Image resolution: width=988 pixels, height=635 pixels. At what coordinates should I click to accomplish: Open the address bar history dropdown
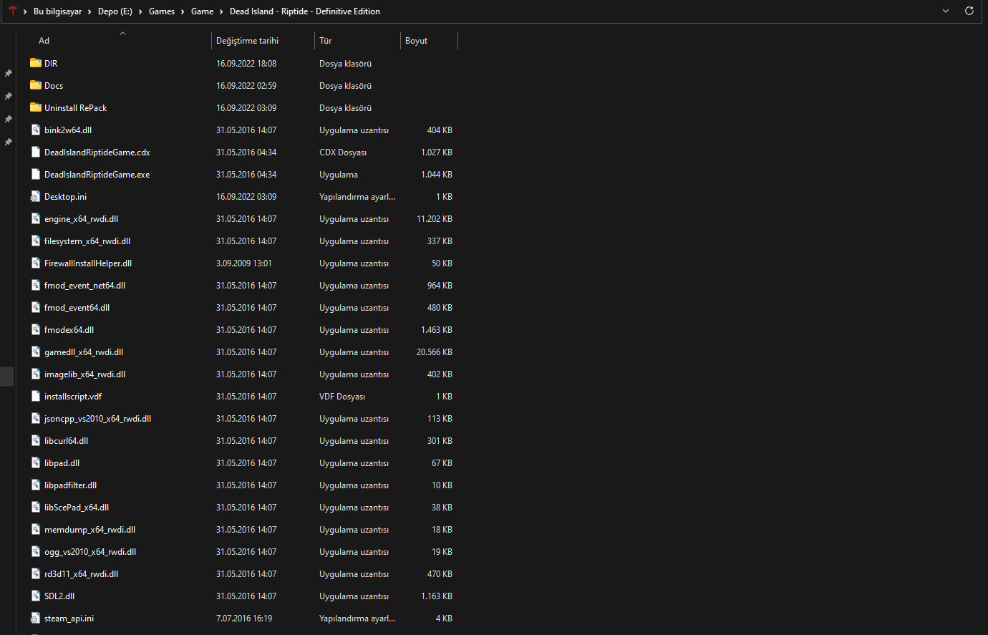pos(946,11)
